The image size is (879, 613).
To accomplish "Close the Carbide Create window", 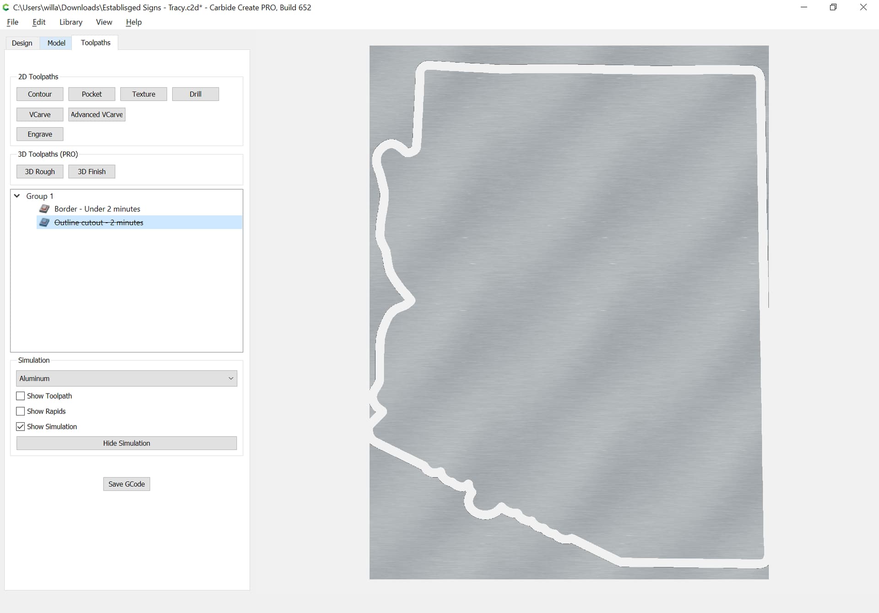I will tap(863, 7).
